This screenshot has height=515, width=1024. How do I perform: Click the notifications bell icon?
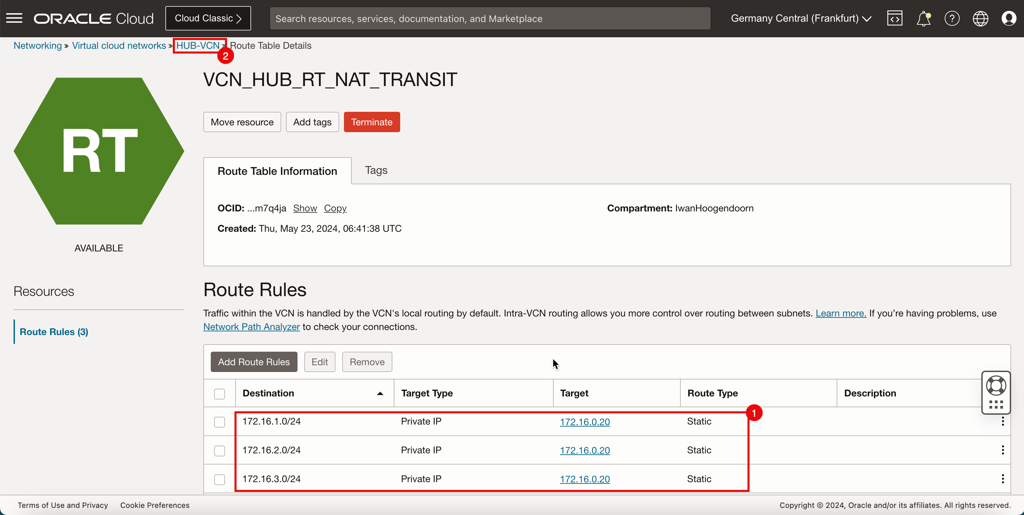click(x=923, y=18)
